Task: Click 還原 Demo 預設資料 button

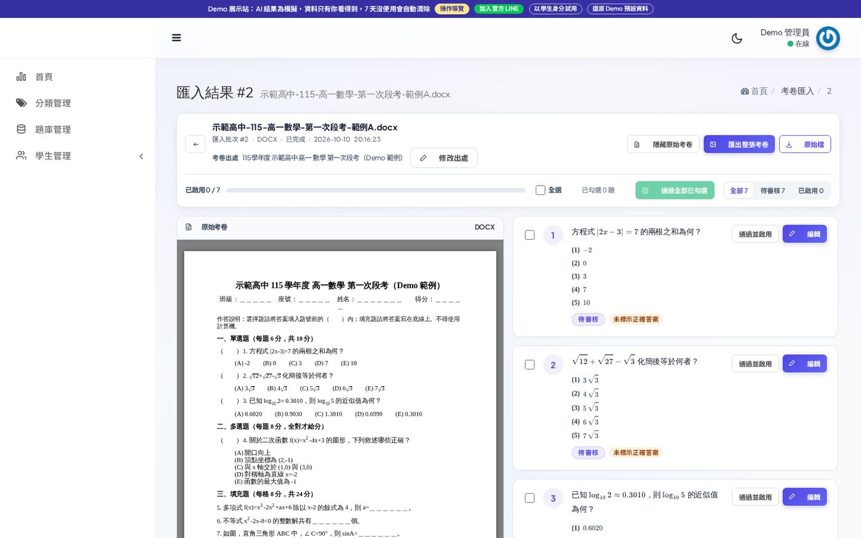Action: (x=620, y=9)
